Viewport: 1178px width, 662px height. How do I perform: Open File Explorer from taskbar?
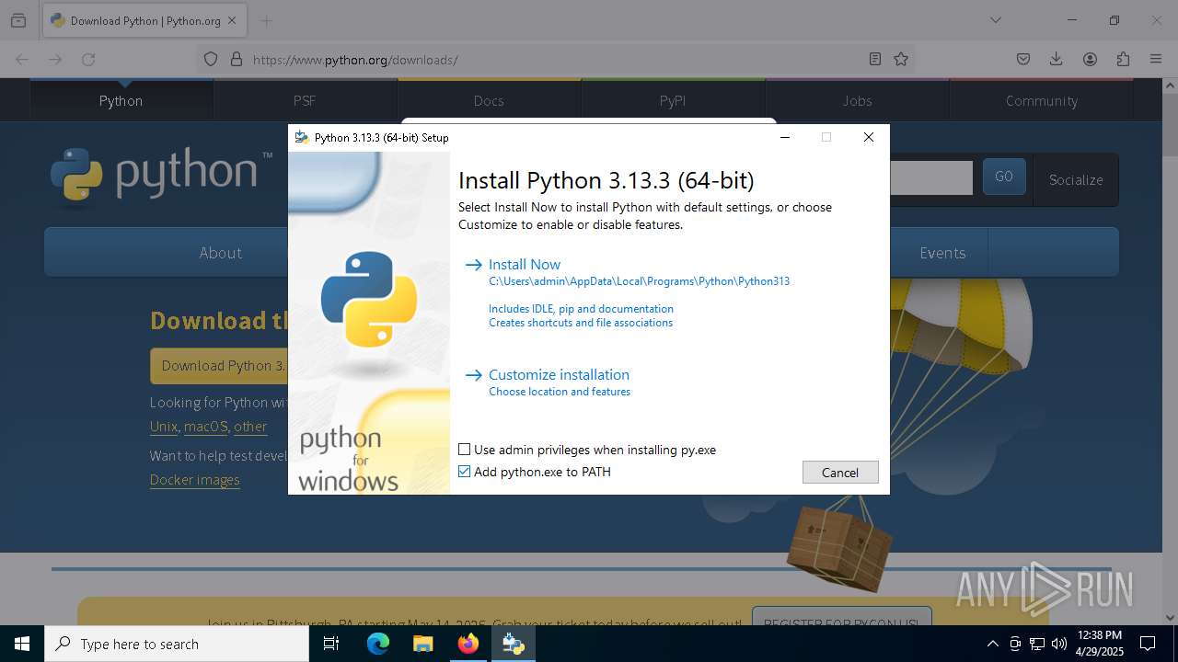tap(422, 644)
